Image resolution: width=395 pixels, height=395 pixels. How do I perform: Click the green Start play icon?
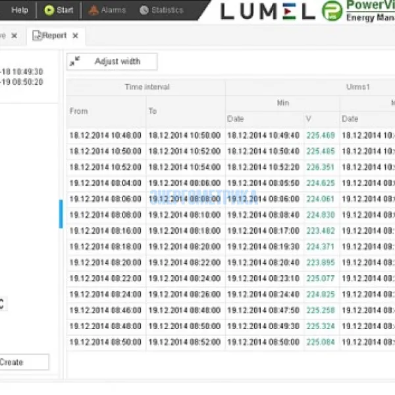pyautogui.click(x=49, y=10)
